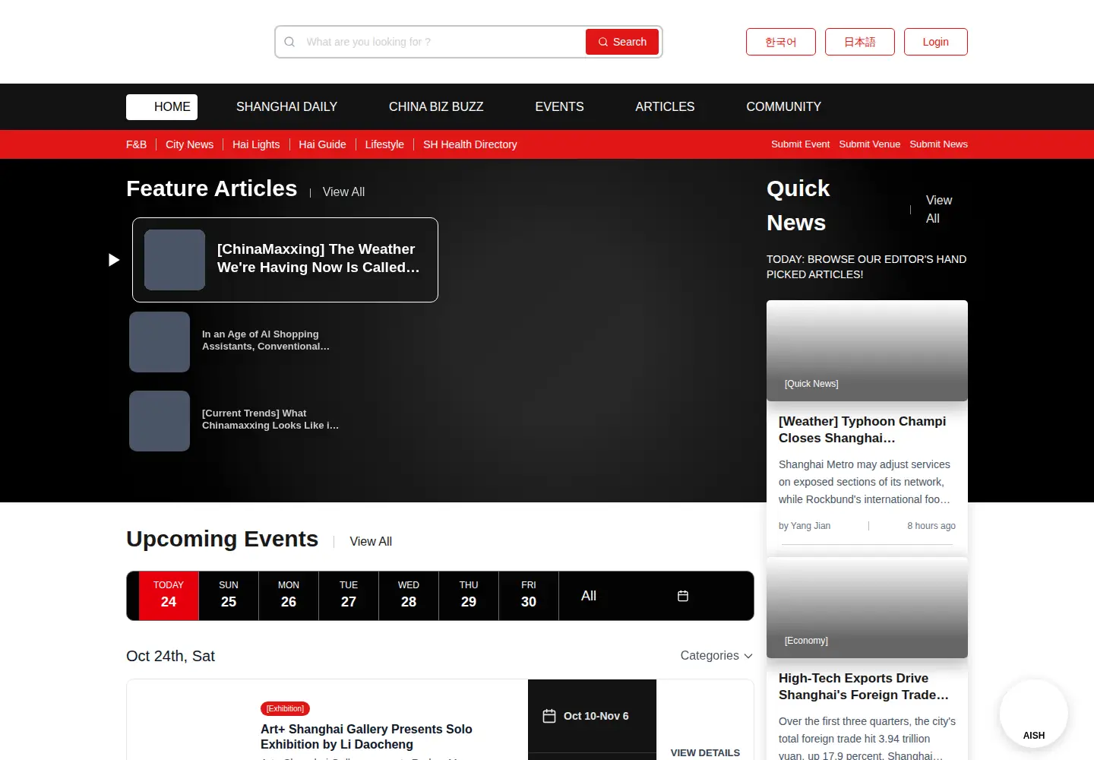This screenshot has width=1094, height=760.
Task: Open the EVENTS menu
Action: pyautogui.click(x=559, y=107)
